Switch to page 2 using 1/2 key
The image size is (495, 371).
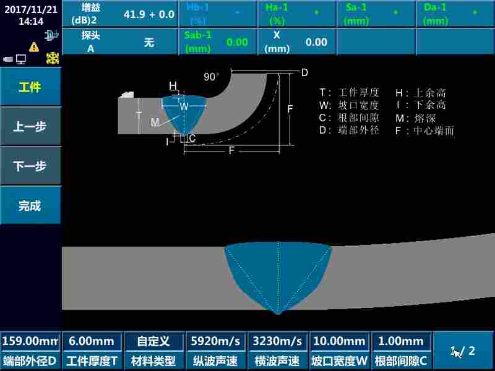(x=462, y=351)
